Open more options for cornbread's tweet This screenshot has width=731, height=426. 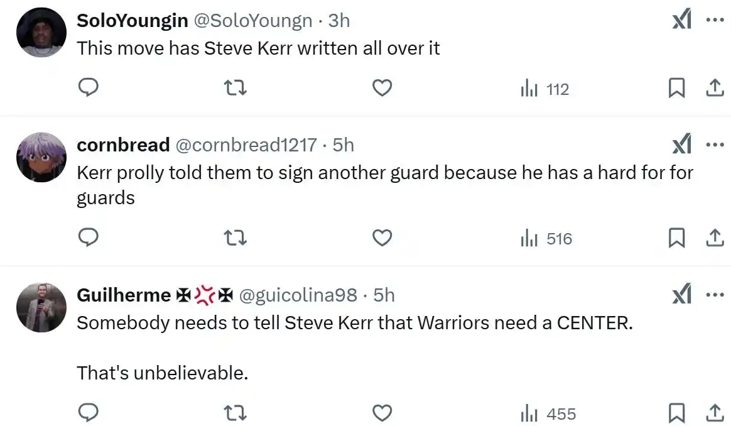click(x=715, y=145)
